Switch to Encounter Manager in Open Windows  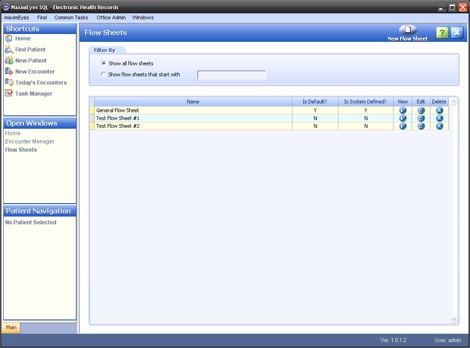[x=30, y=142]
